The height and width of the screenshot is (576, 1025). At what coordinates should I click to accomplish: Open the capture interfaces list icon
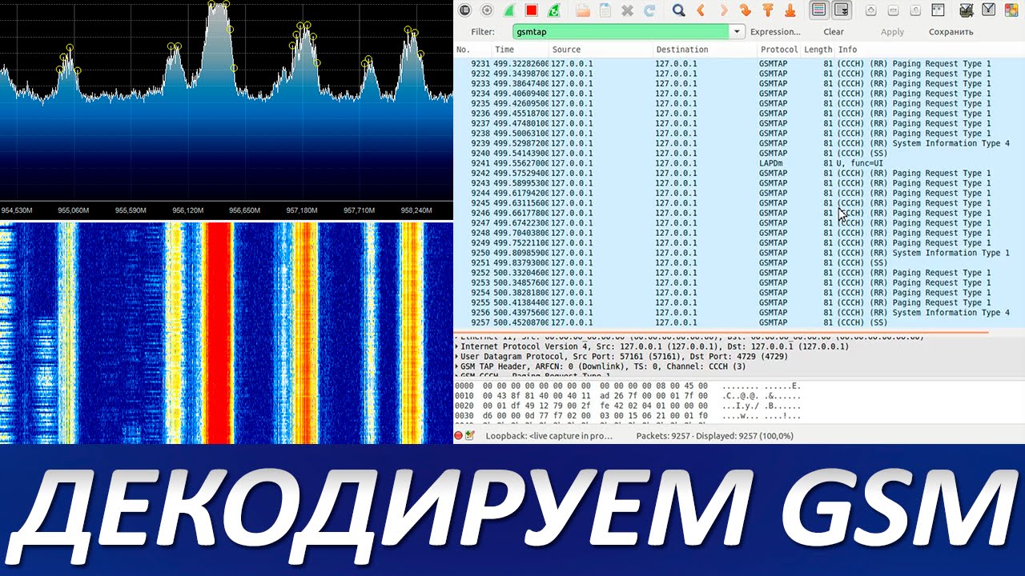pos(464,10)
